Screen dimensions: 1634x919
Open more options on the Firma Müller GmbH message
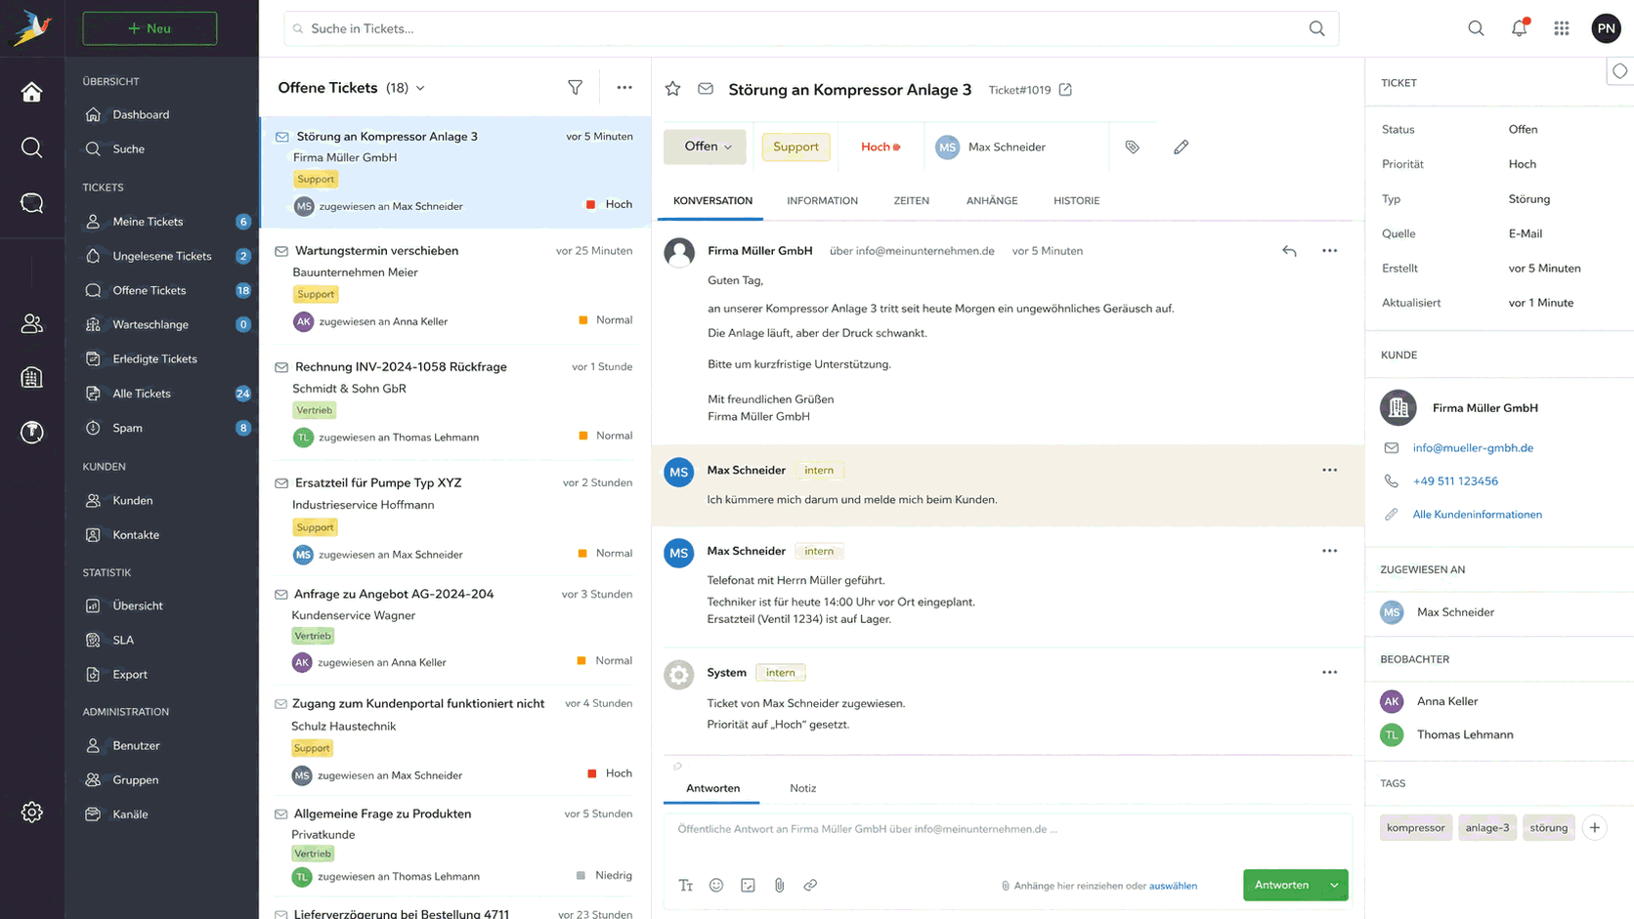1329,251
